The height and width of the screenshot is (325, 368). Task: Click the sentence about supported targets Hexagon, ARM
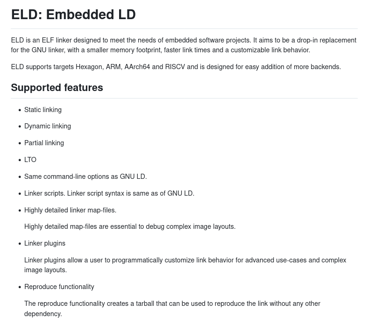tap(176, 67)
